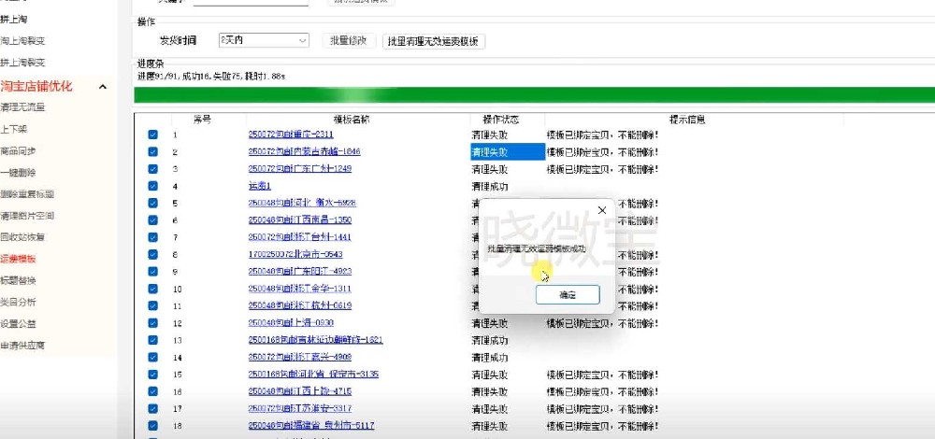935x439 pixels.
Task: Select highlighted 清理失败 cell in row 2
Action: (508, 152)
